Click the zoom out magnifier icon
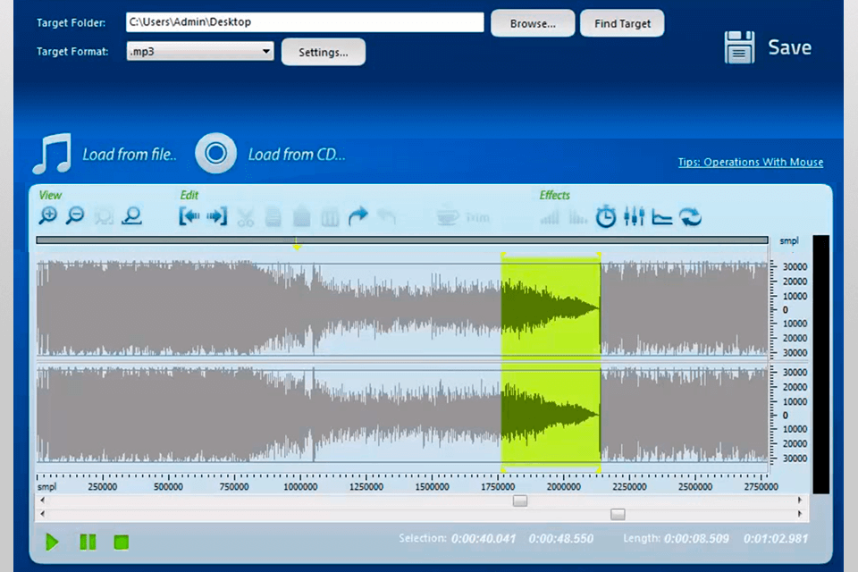The height and width of the screenshot is (572, 858). pos(75,215)
